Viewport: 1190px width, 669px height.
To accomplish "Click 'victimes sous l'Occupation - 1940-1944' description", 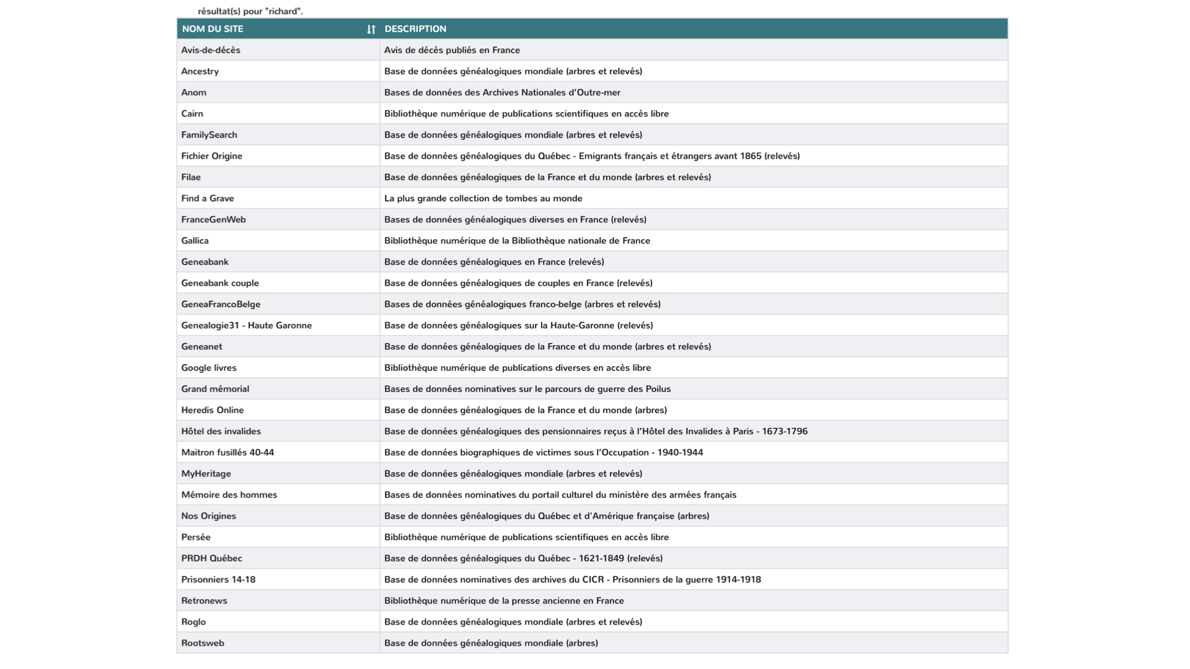I will click(x=544, y=452).
